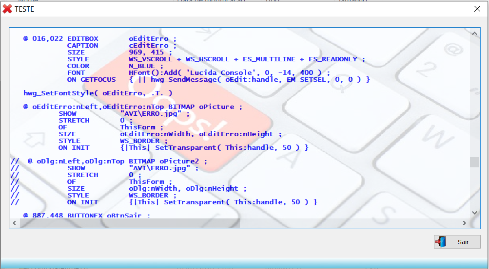Click the text "hwg_SetFontStyle( oEditErro, .T. )"

click(98, 93)
